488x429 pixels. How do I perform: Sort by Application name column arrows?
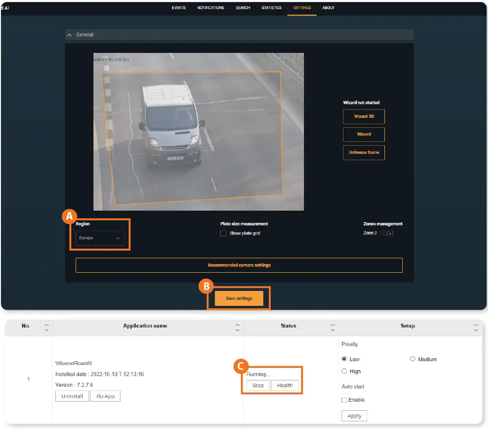click(x=237, y=328)
